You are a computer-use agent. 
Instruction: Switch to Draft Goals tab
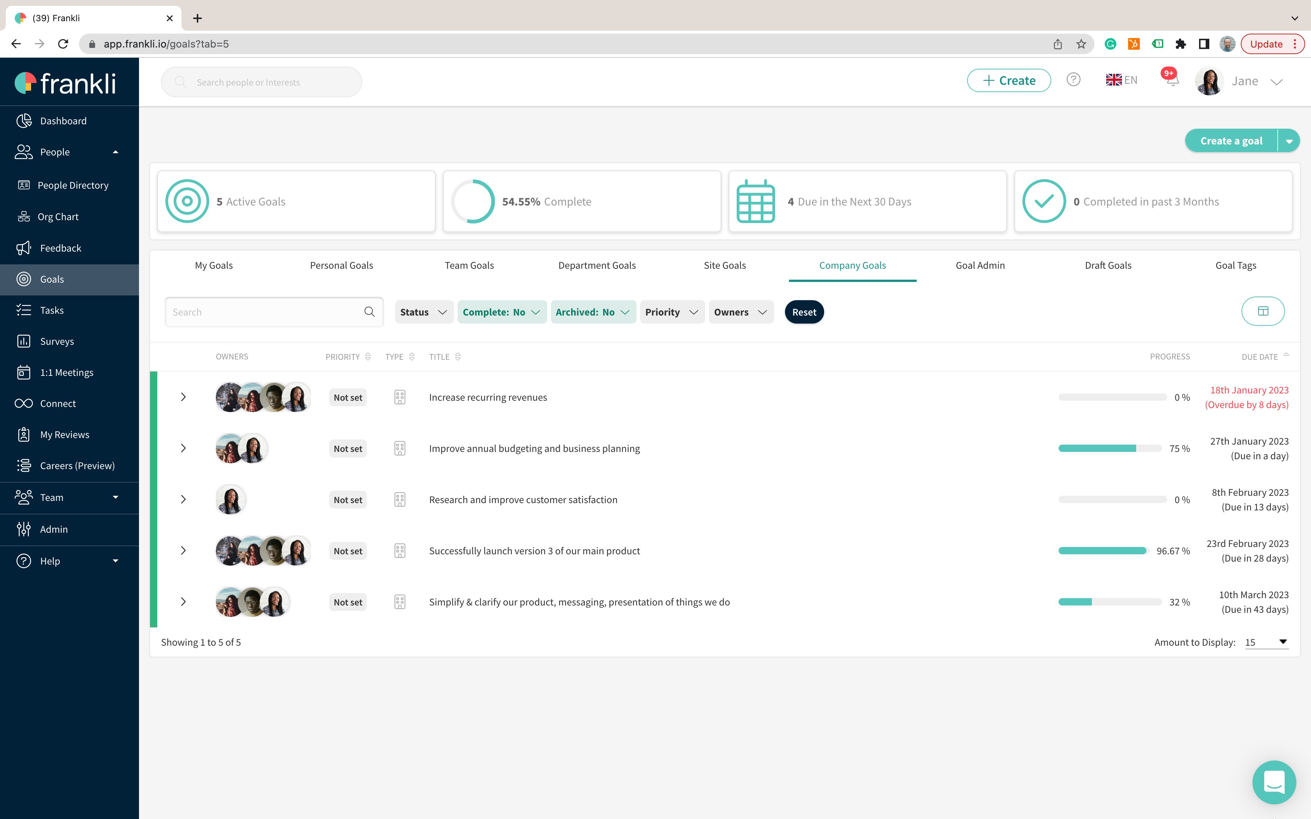(x=1108, y=265)
